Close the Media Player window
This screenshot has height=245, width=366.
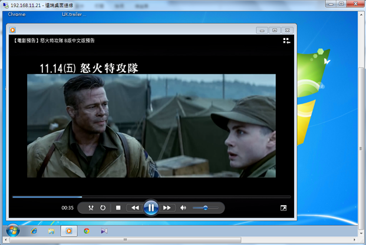[x=288, y=30]
